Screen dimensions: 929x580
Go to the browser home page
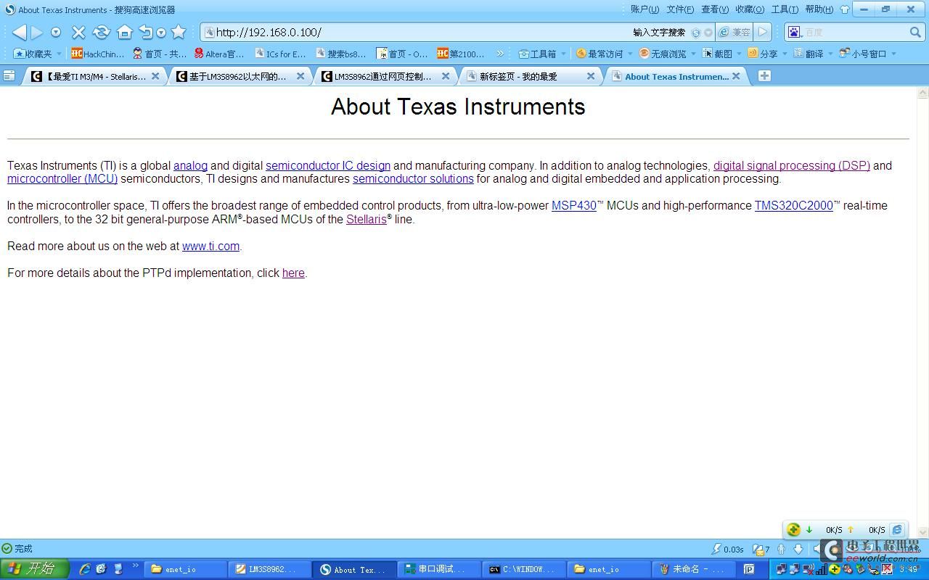(125, 32)
